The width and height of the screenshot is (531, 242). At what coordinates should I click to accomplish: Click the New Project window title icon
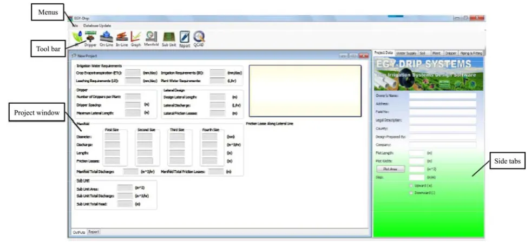pos(74,56)
